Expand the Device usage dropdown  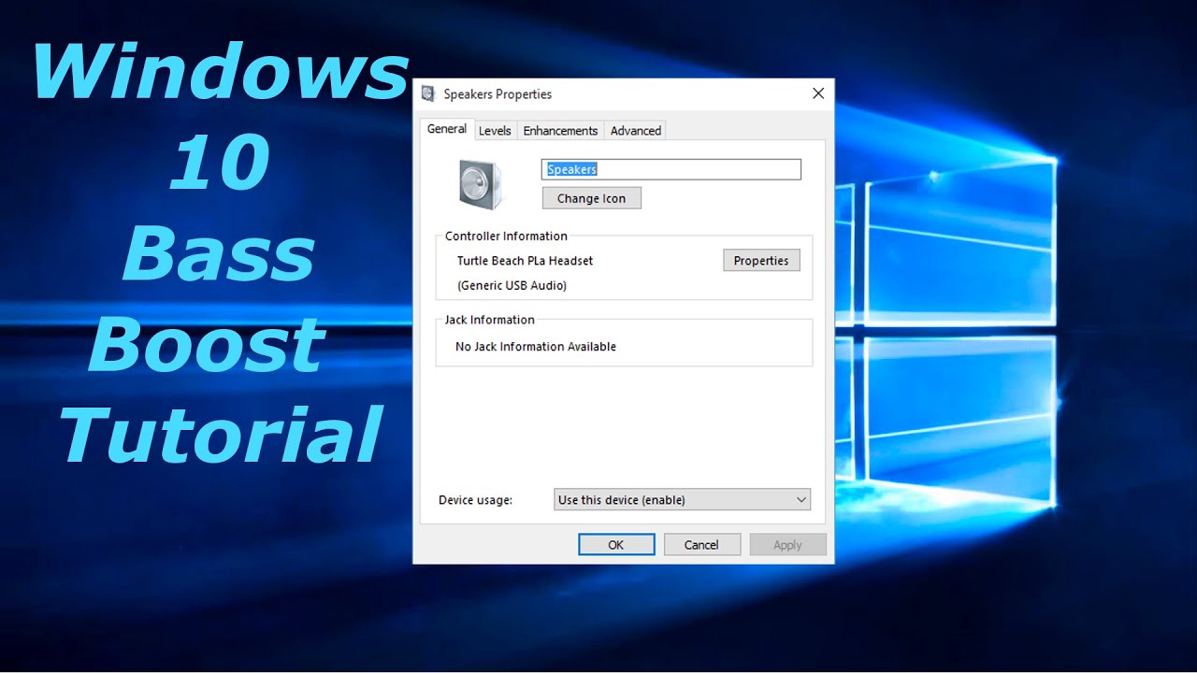(682, 500)
